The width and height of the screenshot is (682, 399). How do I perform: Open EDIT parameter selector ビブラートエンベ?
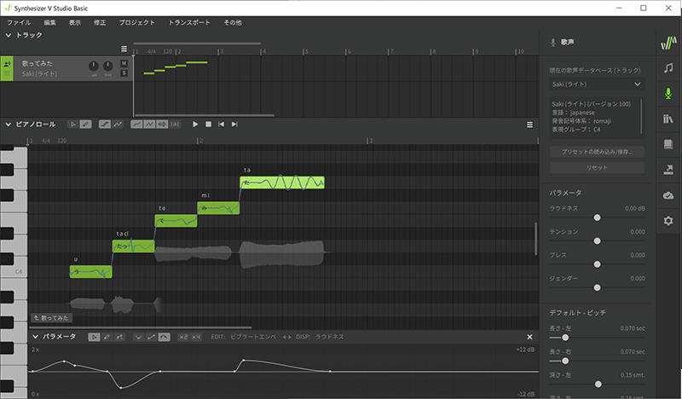(253, 338)
